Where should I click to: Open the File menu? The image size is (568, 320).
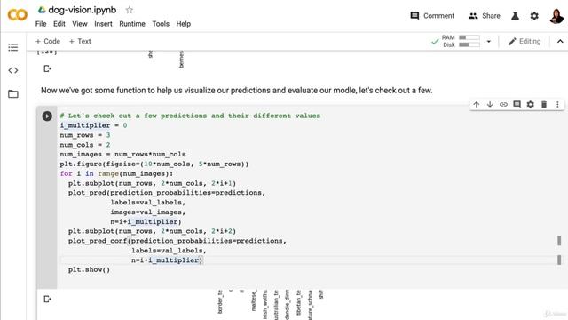click(41, 24)
